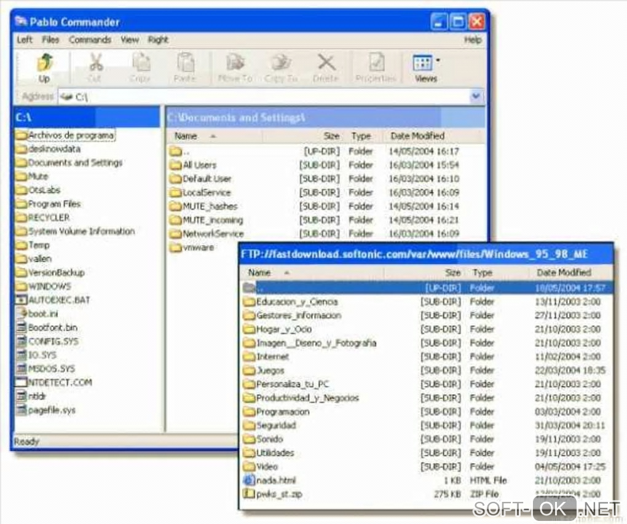Select the Internet FTP folder

click(x=266, y=356)
